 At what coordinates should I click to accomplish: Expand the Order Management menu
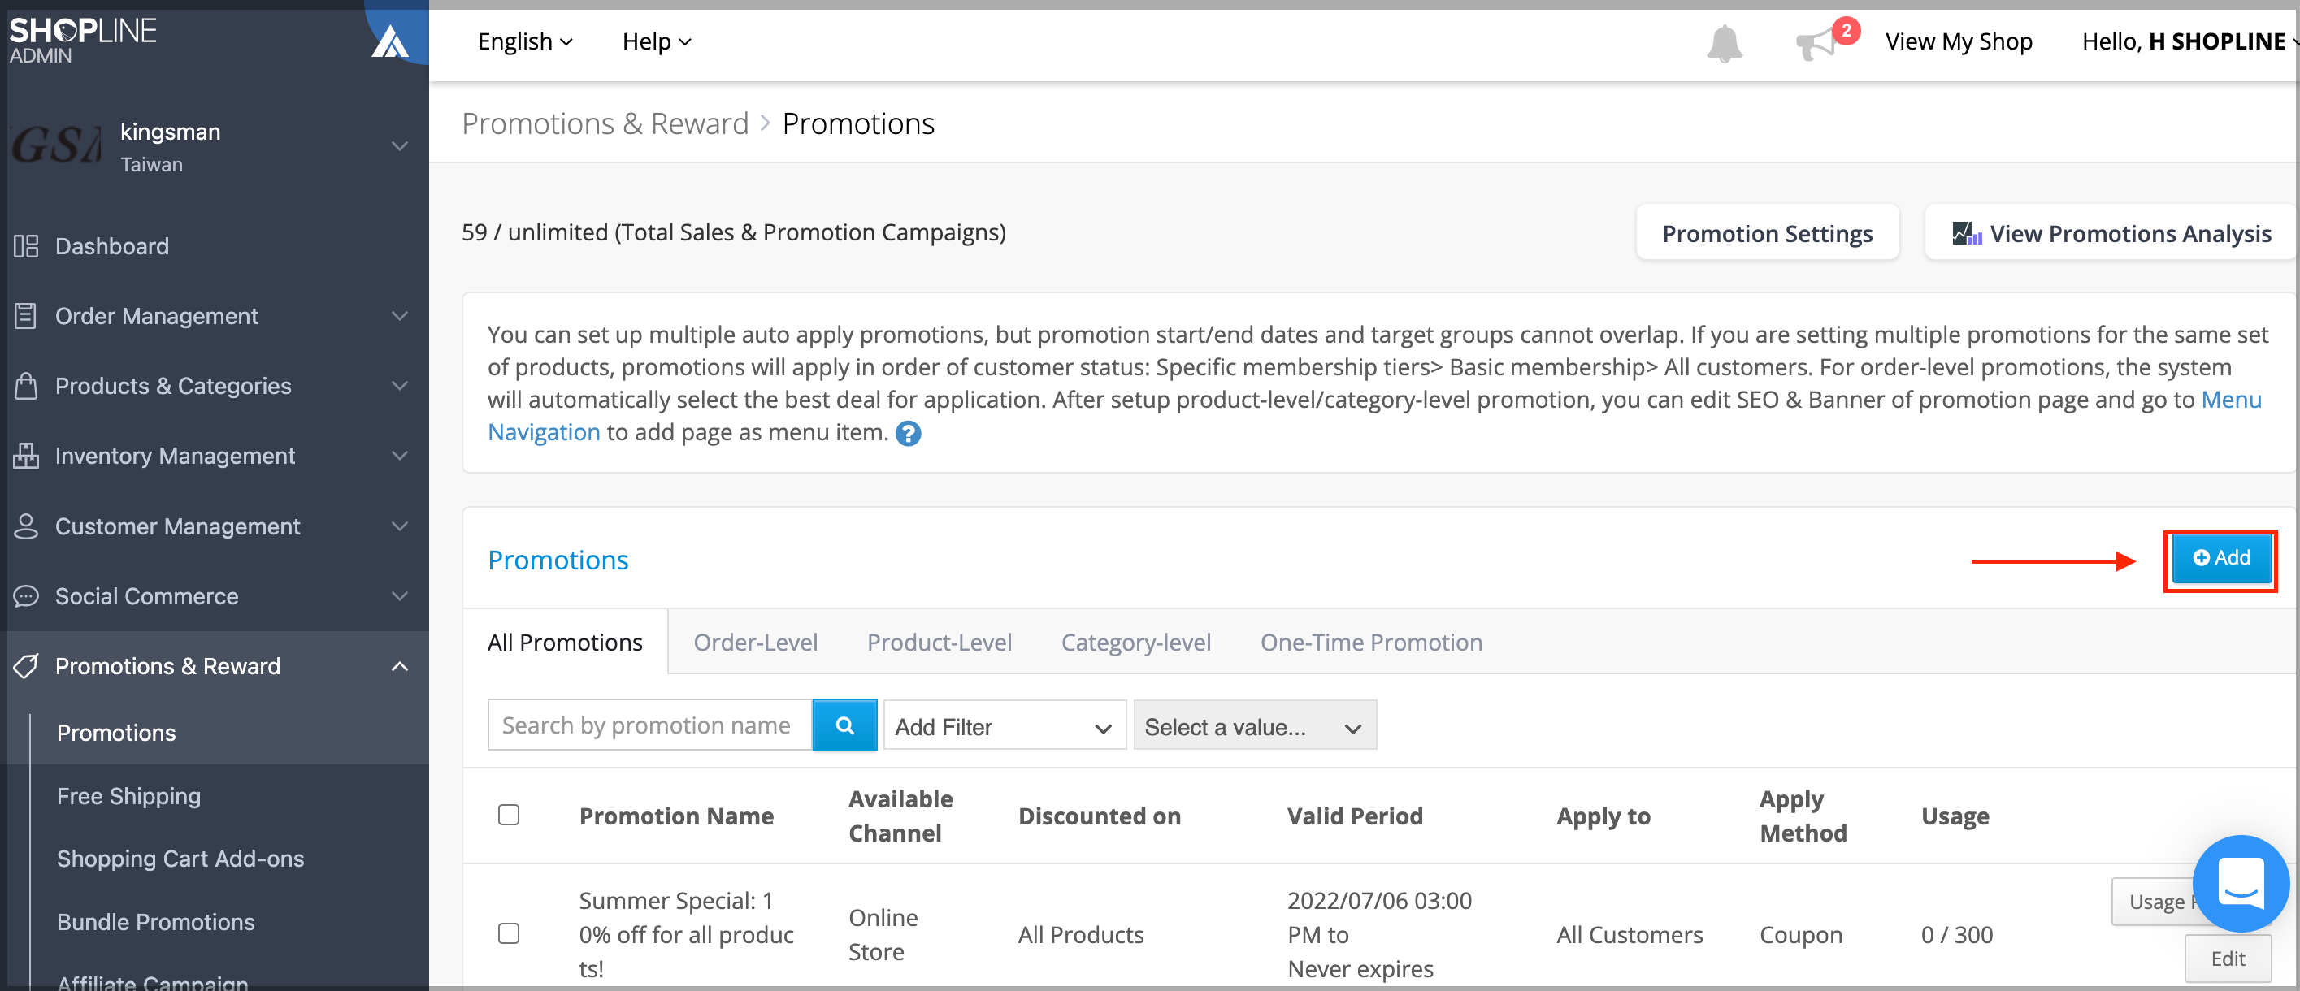tap(400, 316)
